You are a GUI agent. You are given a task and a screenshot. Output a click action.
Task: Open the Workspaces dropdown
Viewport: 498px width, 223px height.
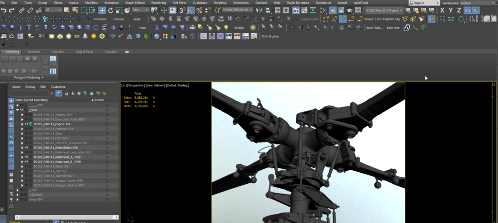(x=478, y=3)
